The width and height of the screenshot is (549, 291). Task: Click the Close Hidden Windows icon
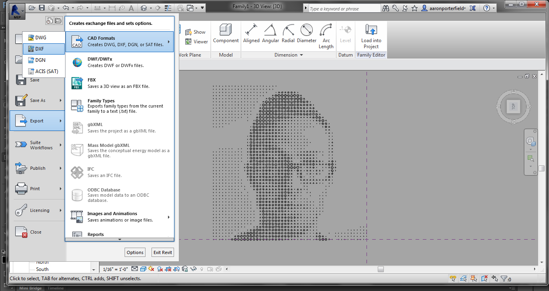180,8
